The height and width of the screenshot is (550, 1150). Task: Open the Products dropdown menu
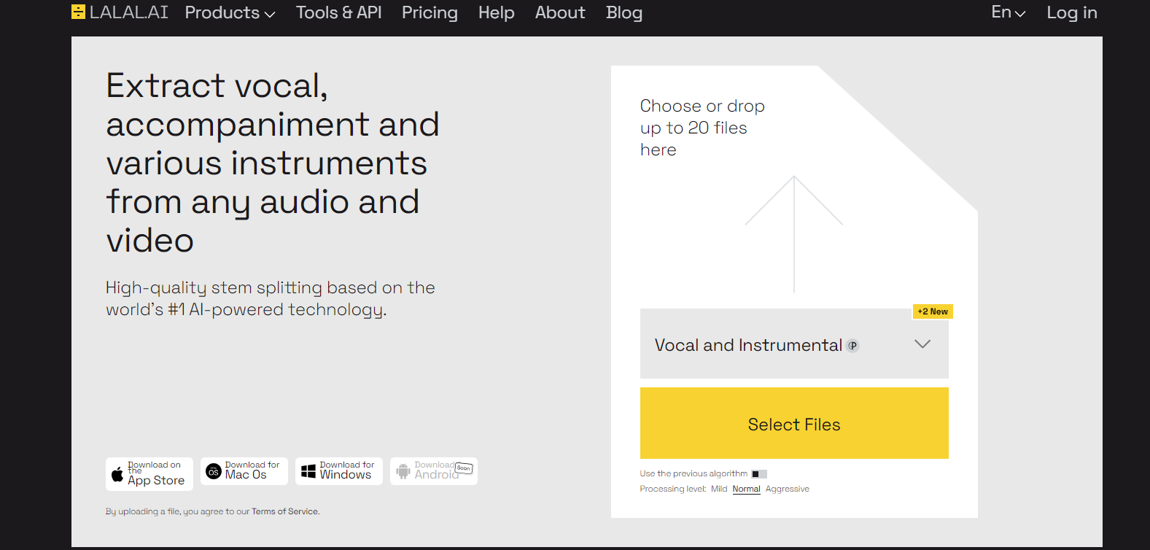point(230,12)
